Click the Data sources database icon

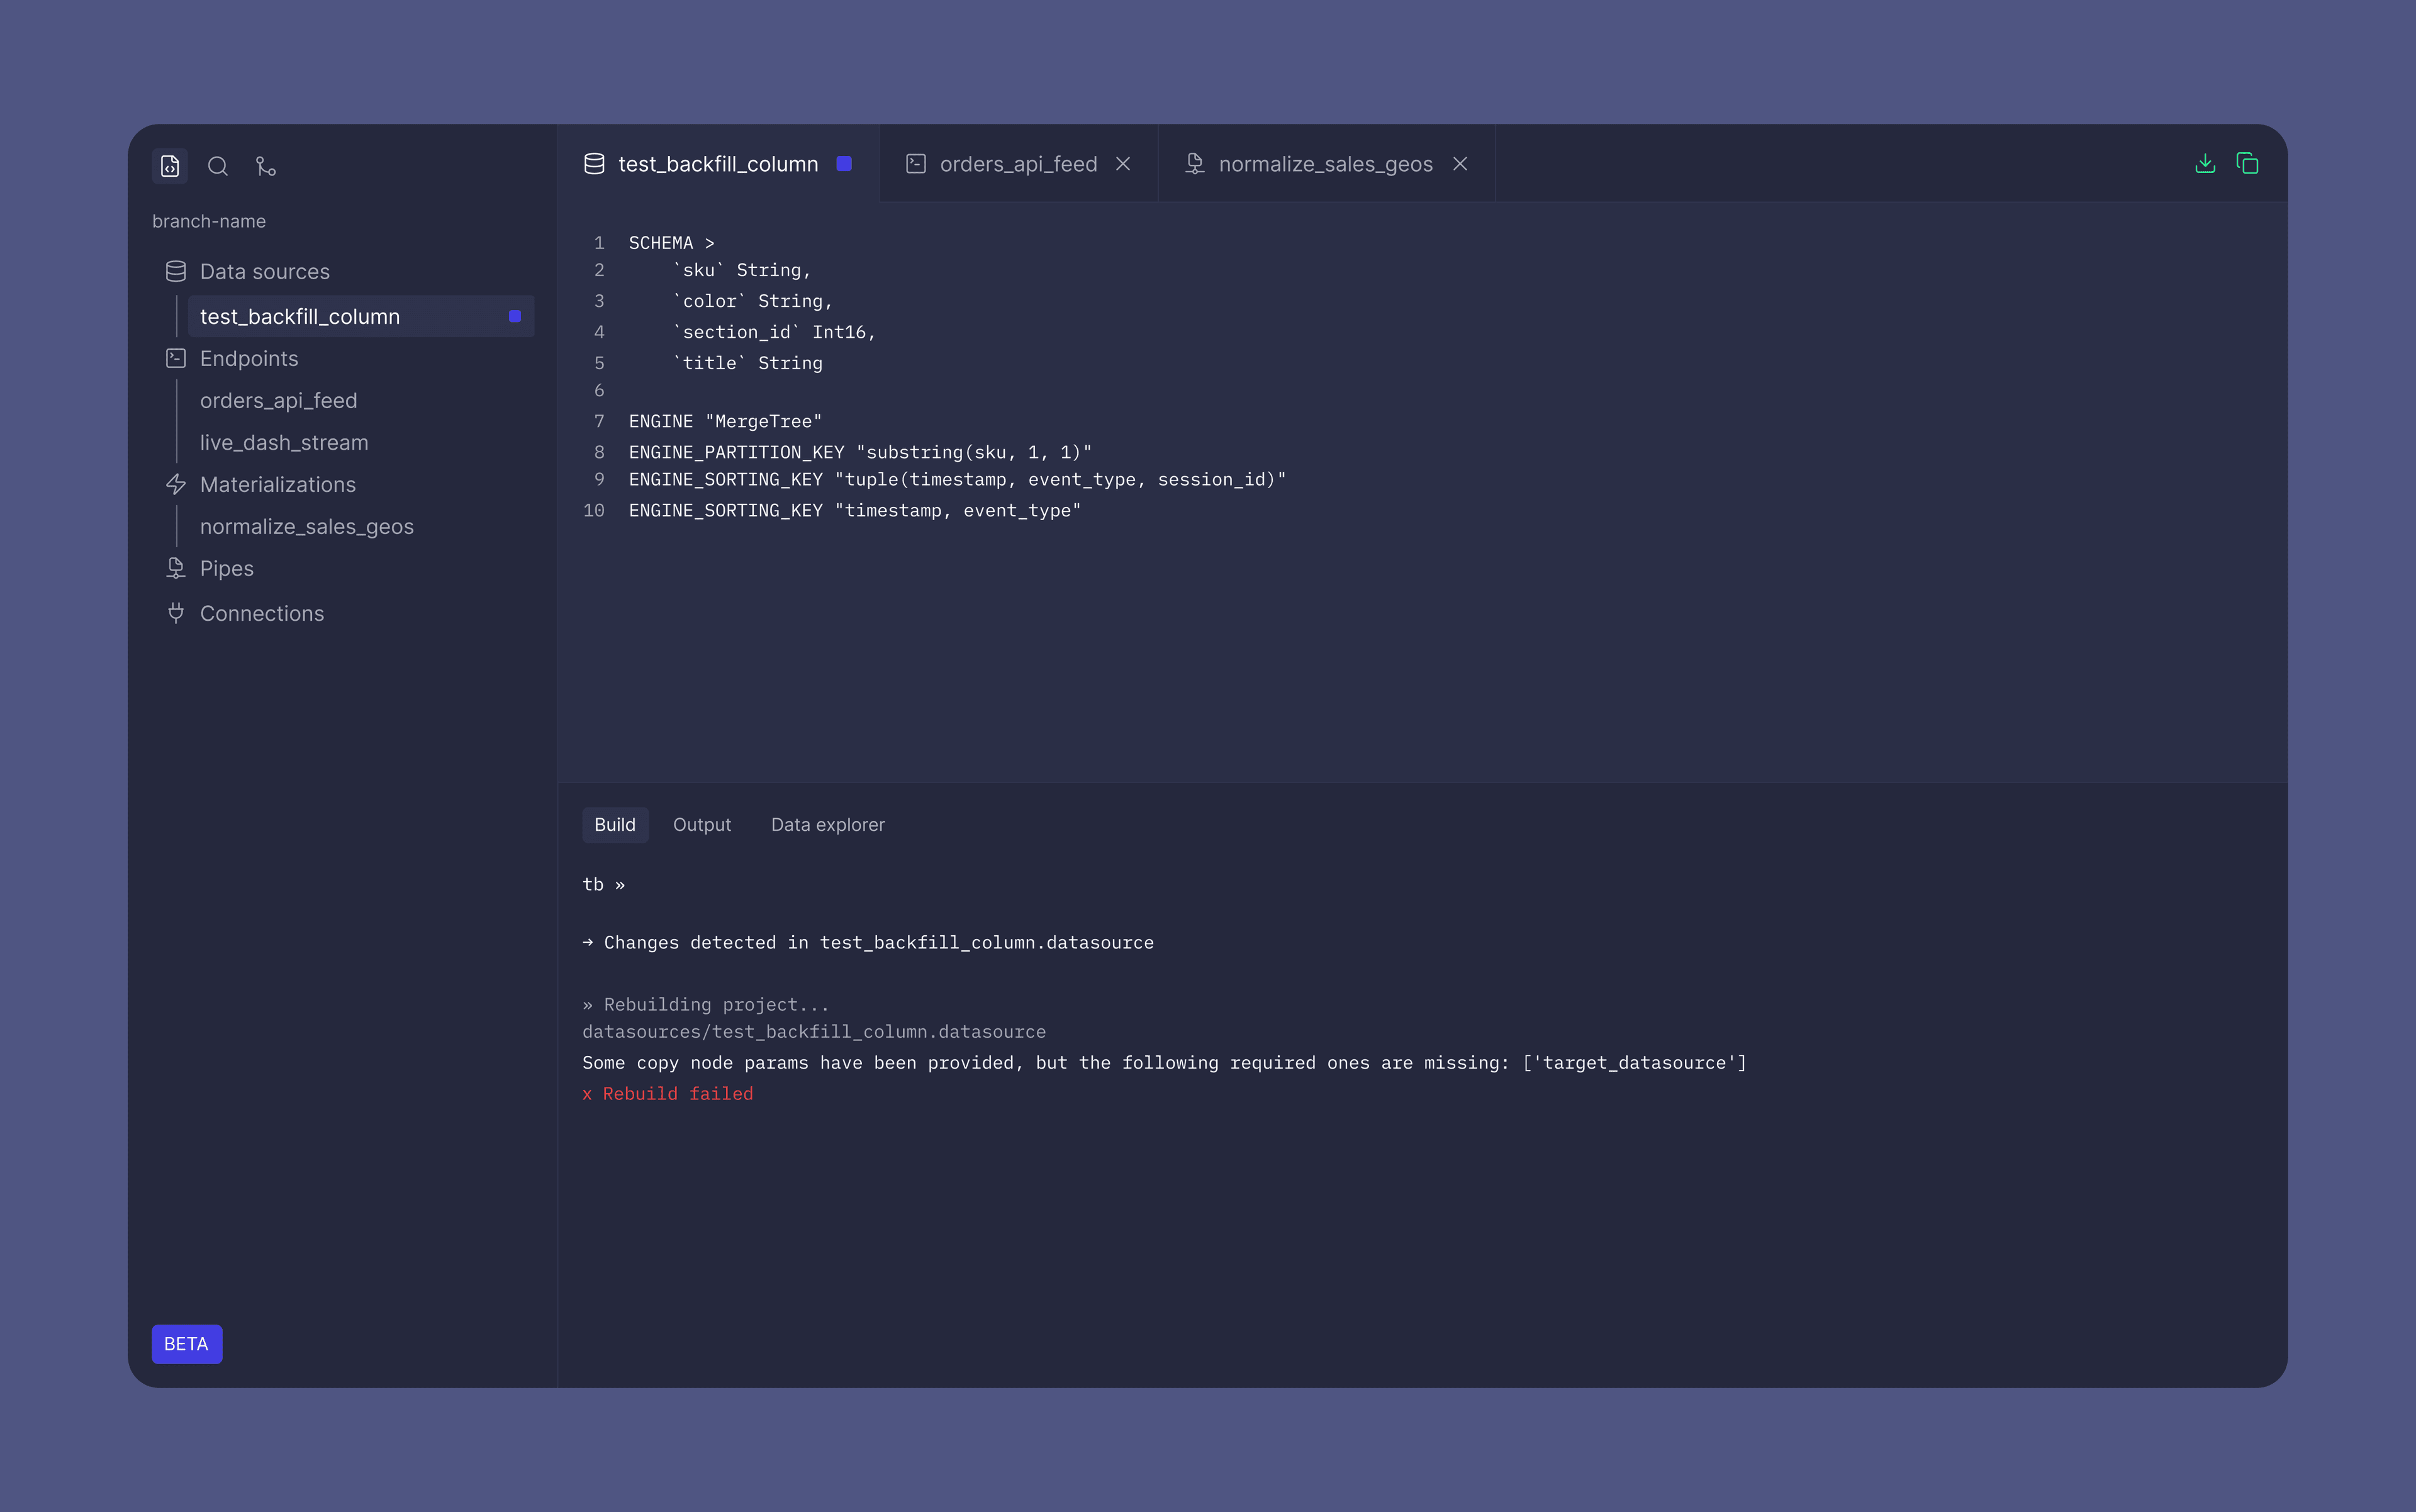point(176,271)
